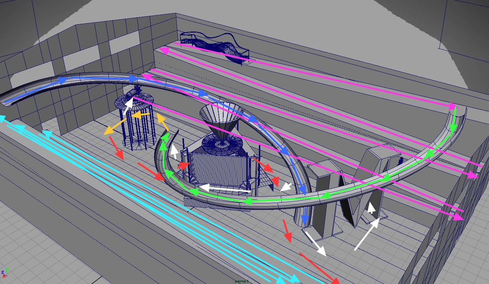Click the long white arrow pointing left under the machine
Screen dimensions: 489x284
(x=225, y=189)
